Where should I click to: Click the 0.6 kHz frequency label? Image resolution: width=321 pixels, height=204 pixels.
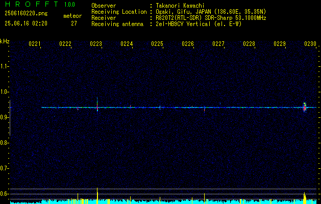point(4,194)
